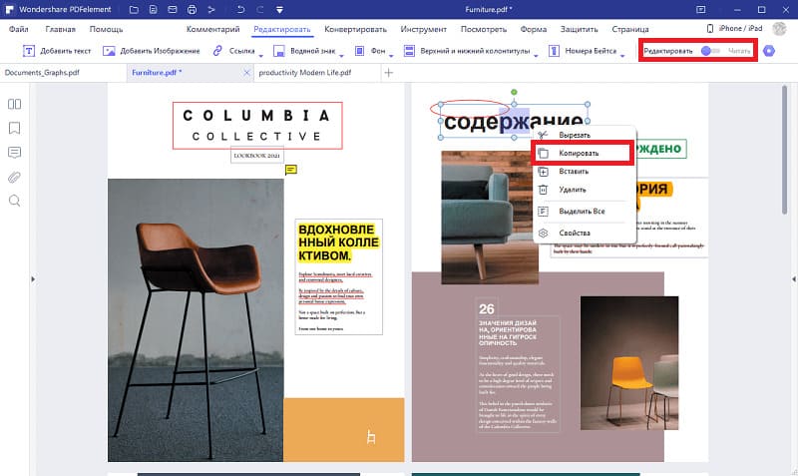798x476 pixels.
Task: Switch to the Инструмент tab
Action: click(x=423, y=29)
